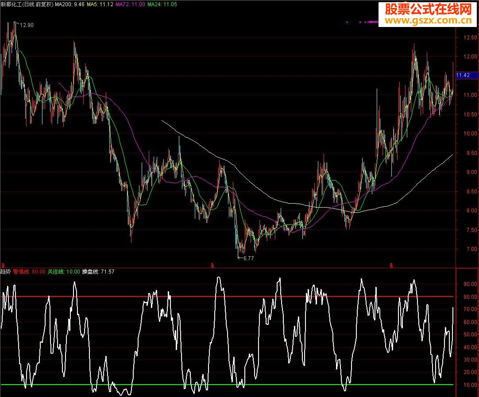The height and width of the screenshot is (397, 479).
Task: Click the 30.00 indicator axis value
Action: [470, 359]
